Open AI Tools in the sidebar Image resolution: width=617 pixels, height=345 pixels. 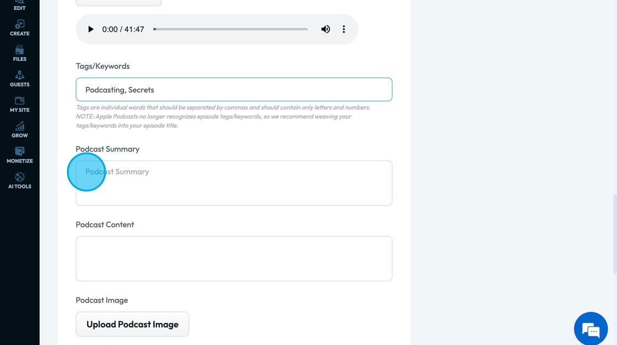(20, 181)
